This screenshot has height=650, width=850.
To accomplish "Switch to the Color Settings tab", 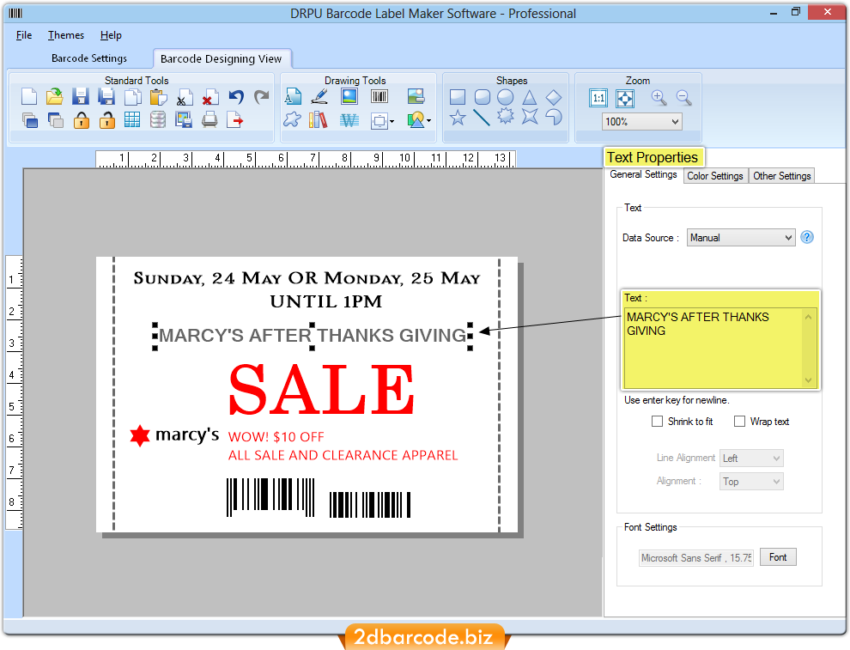I will pyautogui.click(x=715, y=176).
